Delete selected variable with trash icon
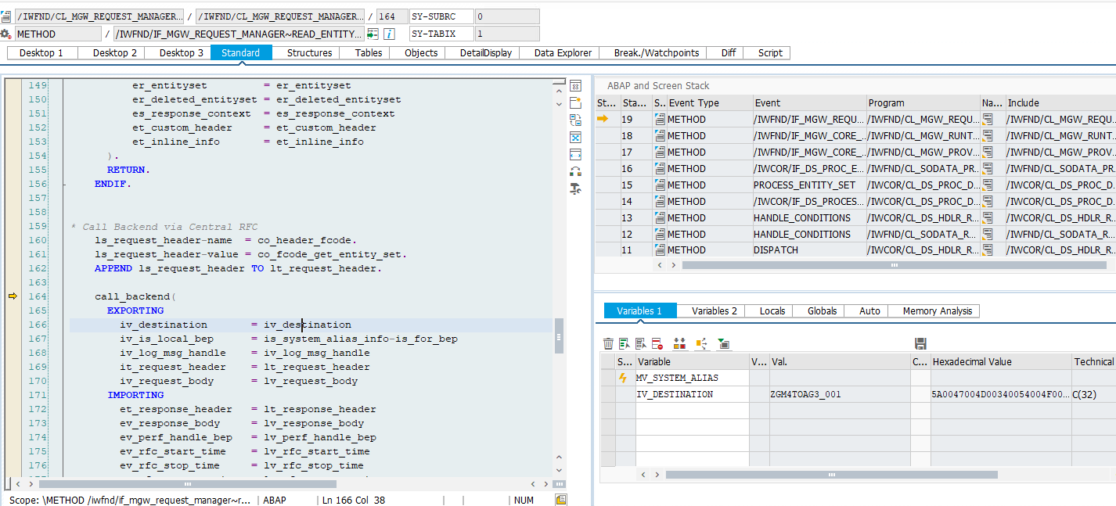The width and height of the screenshot is (1116, 506). 608,343
